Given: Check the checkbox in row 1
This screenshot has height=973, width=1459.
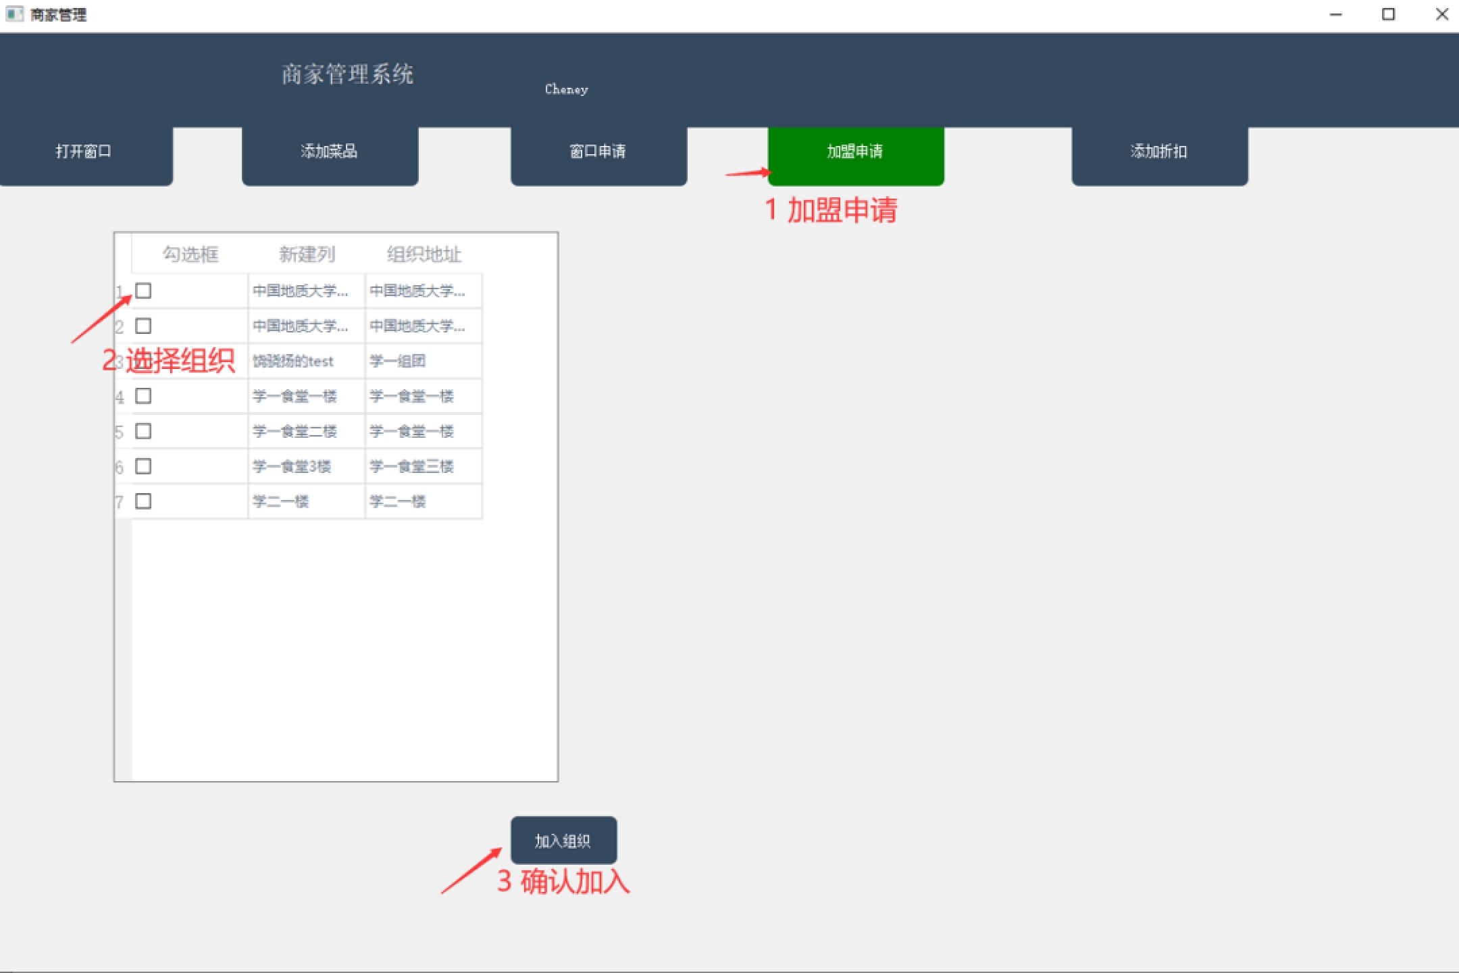Looking at the screenshot, I should point(143,291).
